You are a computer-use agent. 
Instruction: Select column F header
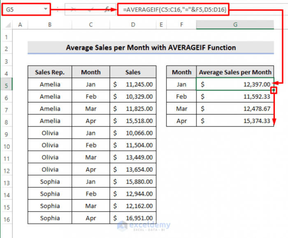pos(181,25)
